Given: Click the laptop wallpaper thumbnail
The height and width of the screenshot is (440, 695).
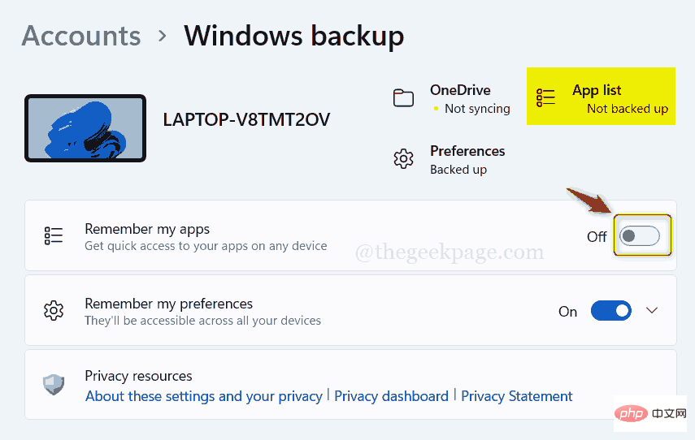Looking at the screenshot, I should coord(85,128).
